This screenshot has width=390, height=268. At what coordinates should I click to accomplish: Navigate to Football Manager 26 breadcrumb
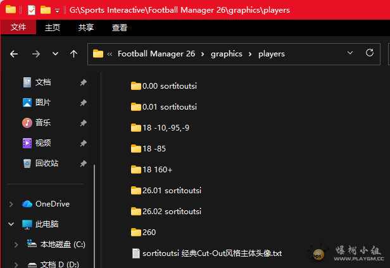[x=156, y=54]
